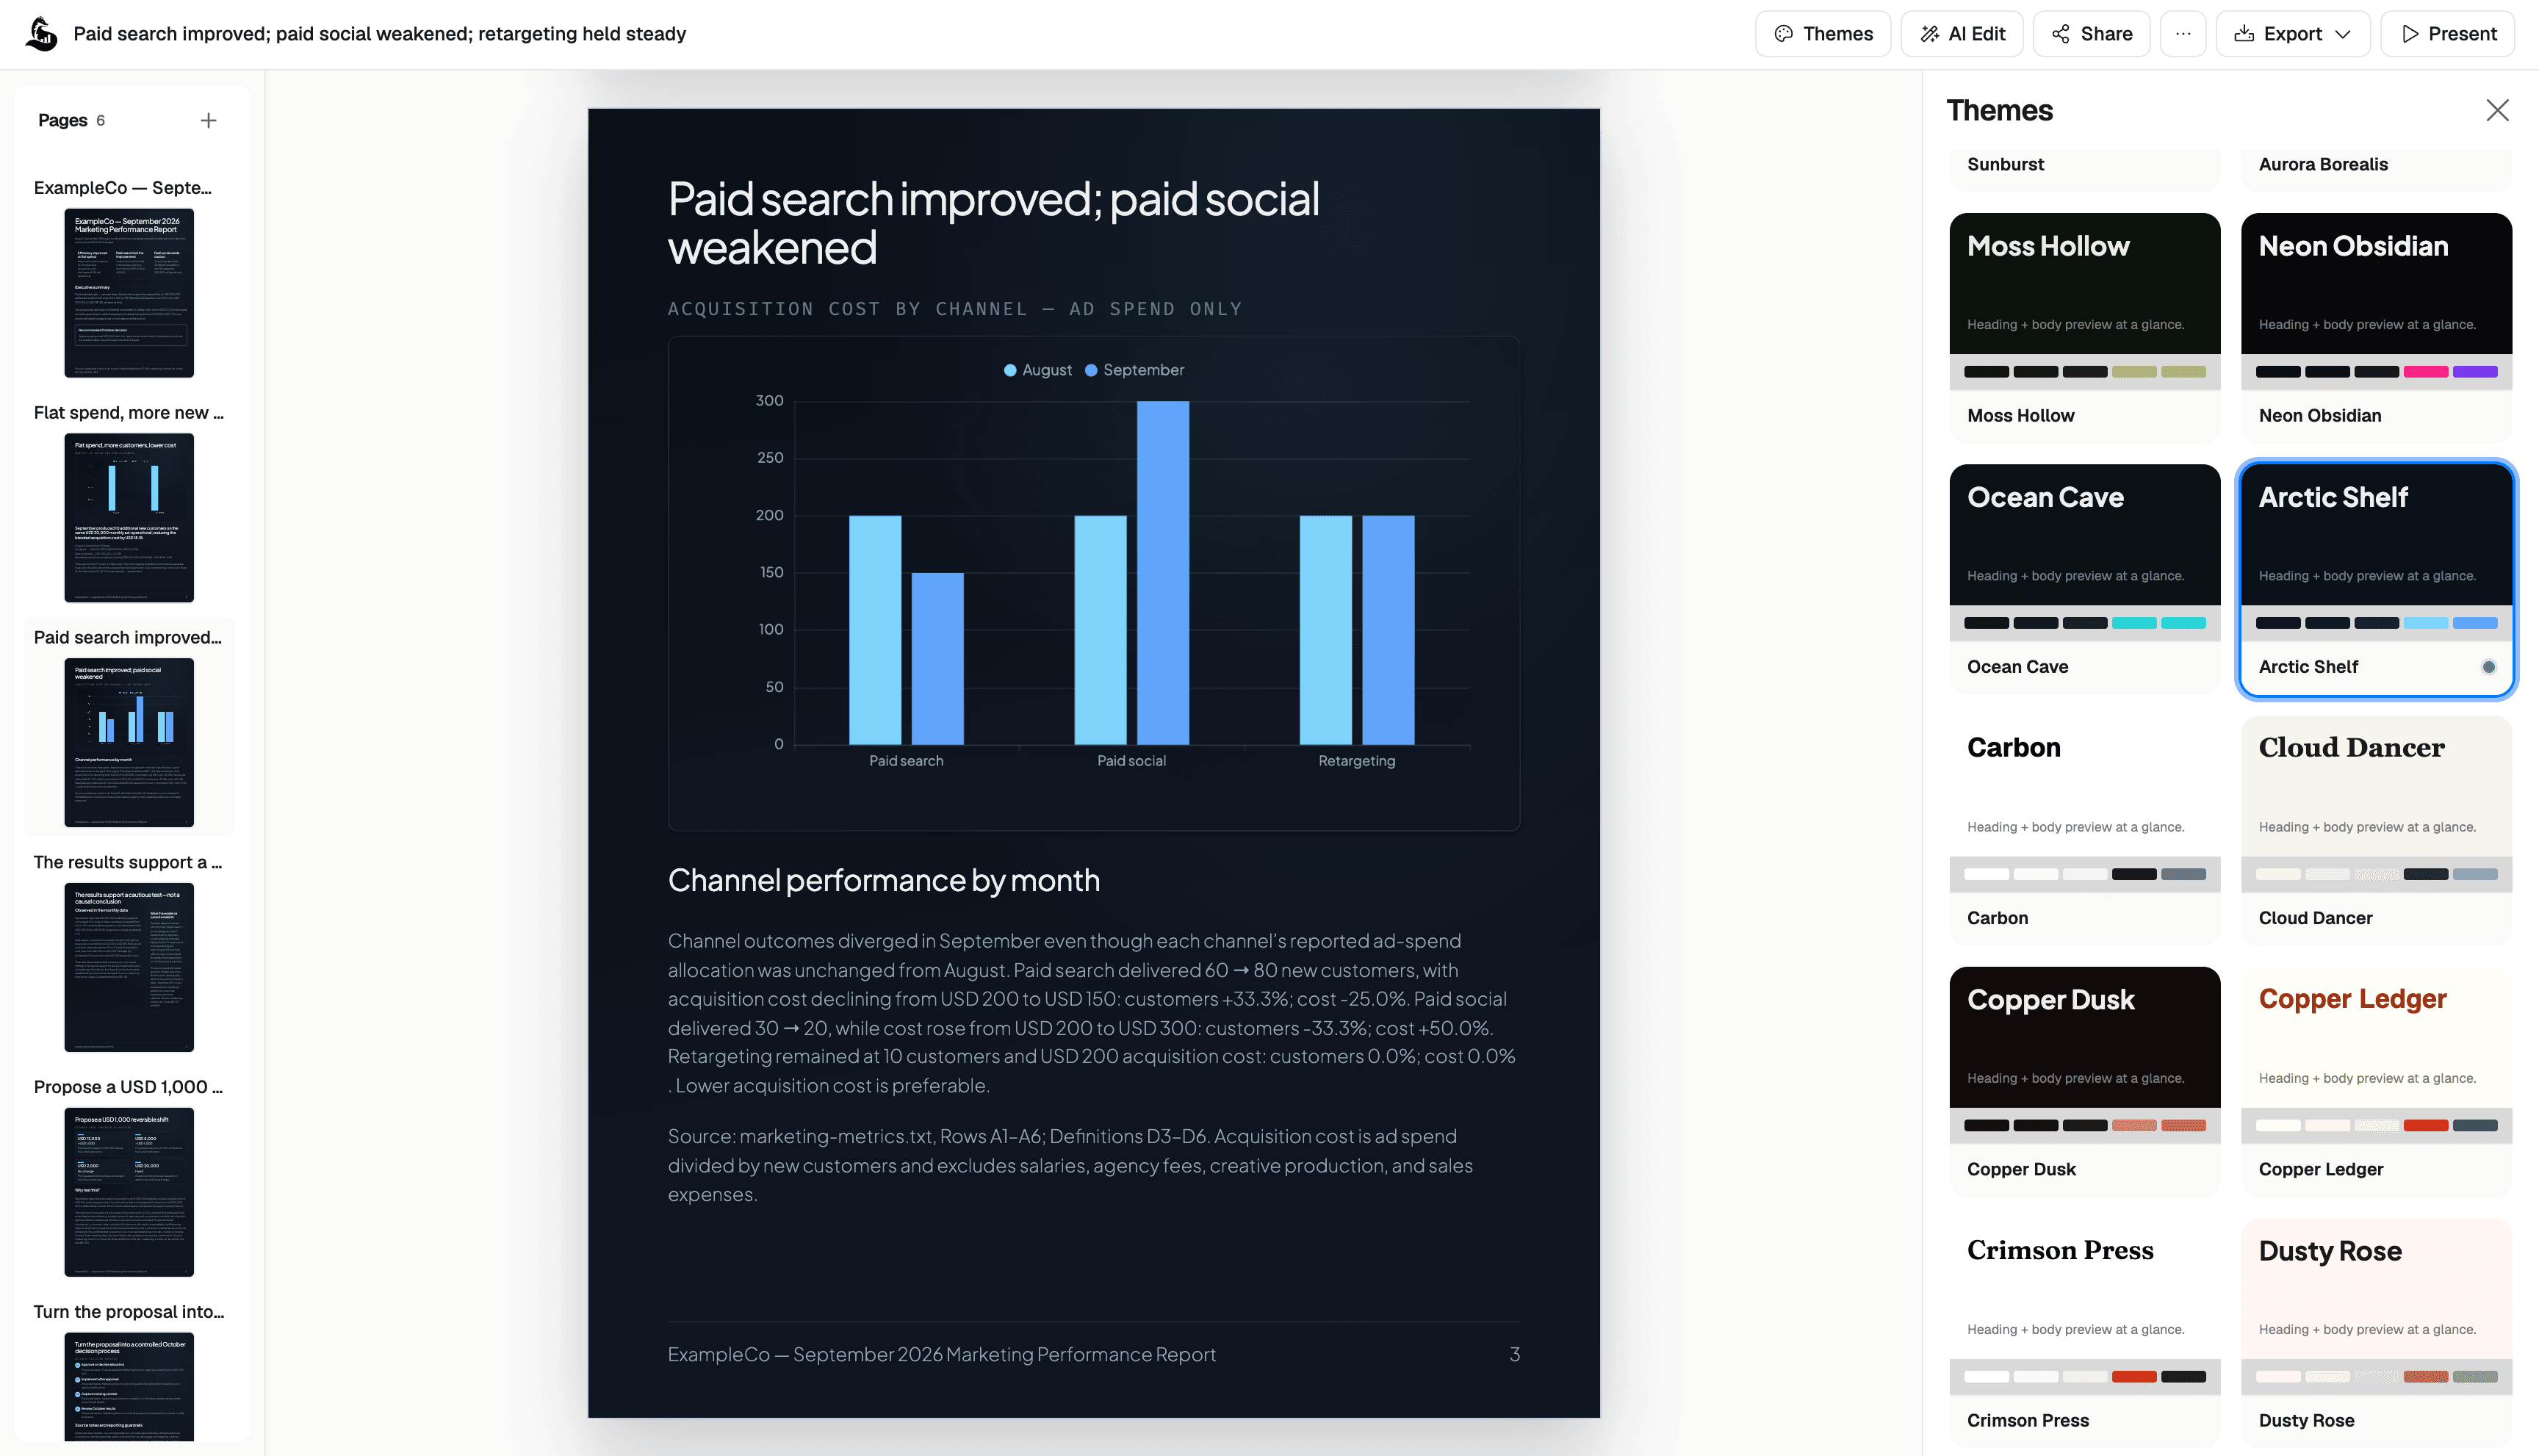Viewport: 2539px width, 1456px height.
Task: Click the Paid search August bar
Action: 875,630
